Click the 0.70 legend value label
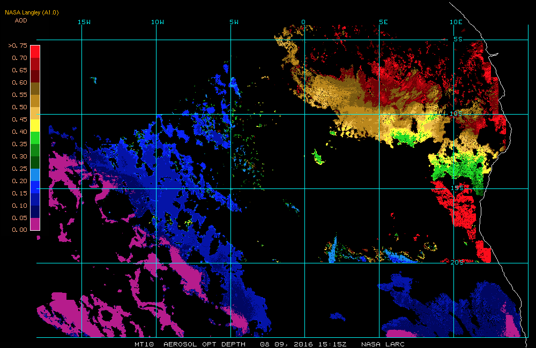The image size is (536, 348). [19, 58]
